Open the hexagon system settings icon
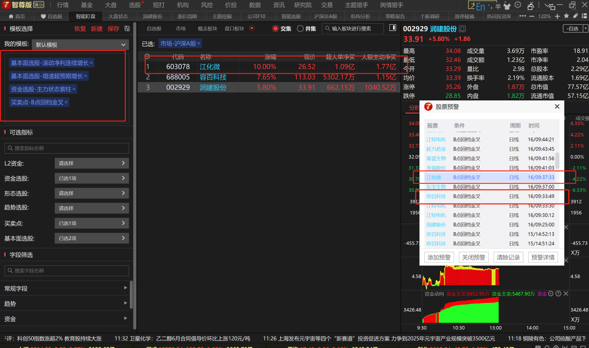This screenshot has width=589, height=348. click(x=518, y=5)
